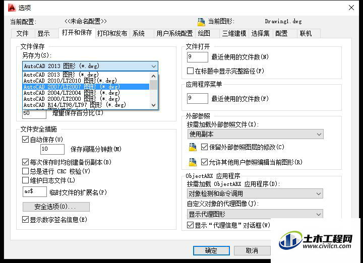Click the 增量保存百分比 input field
This screenshot has width=363, height=263.
coord(34,114)
